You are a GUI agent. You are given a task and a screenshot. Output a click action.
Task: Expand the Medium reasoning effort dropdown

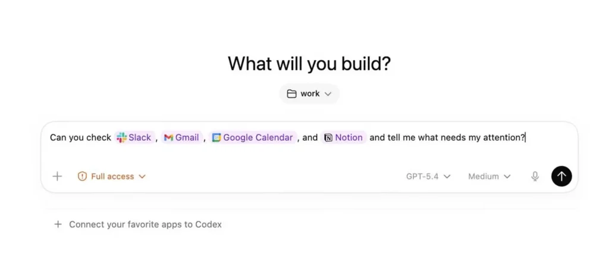pos(489,177)
